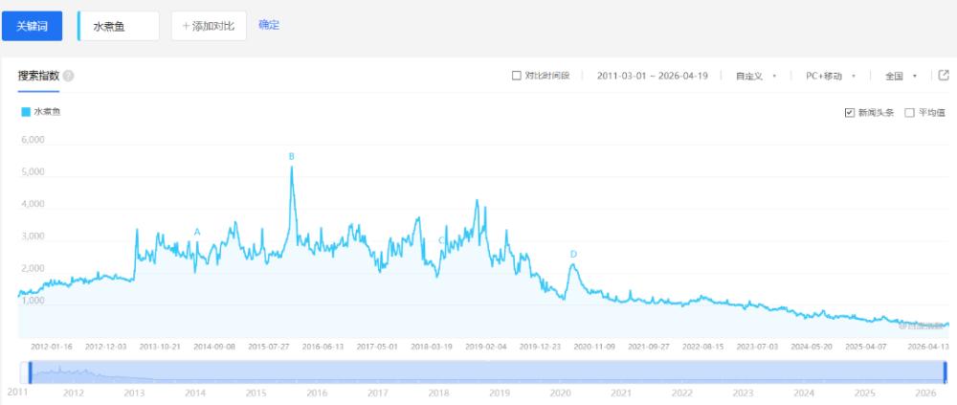Viewport: 957px width, 405px height.
Task: Click news marker B at peak
Action: tap(291, 156)
